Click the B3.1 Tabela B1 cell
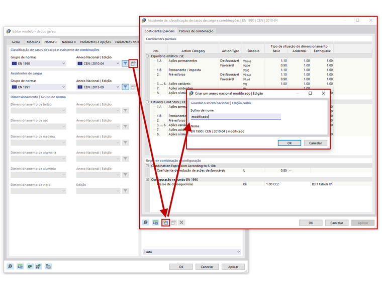The image size is (382, 287). coord(322,184)
